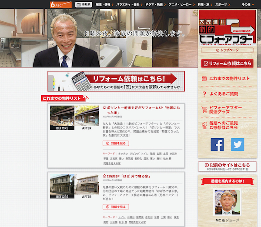Click AFTER photo of 物置になった家
This screenshot has height=227, width=261.
87,118
